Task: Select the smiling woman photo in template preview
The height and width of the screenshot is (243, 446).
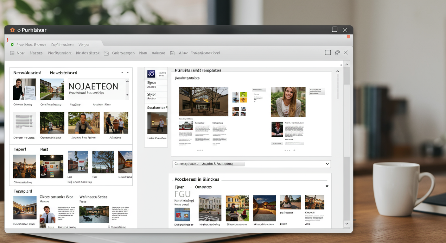Action: [x=288, y=102]
